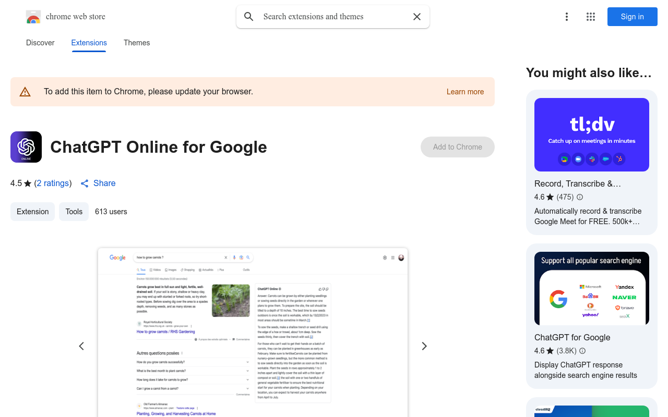Focus the Search extensions and themes field
Screen dimensions: 668x417
tap(334, 17)
